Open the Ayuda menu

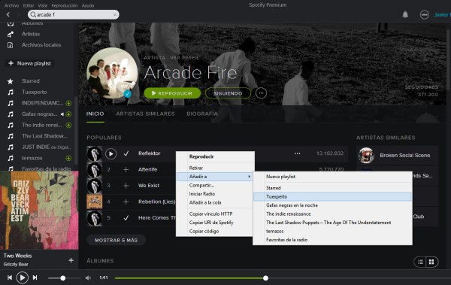(x=88, y=5)
